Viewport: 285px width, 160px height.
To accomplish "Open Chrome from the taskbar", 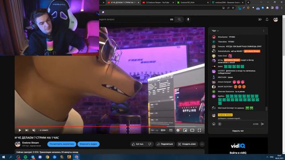I will click(47, 157).
